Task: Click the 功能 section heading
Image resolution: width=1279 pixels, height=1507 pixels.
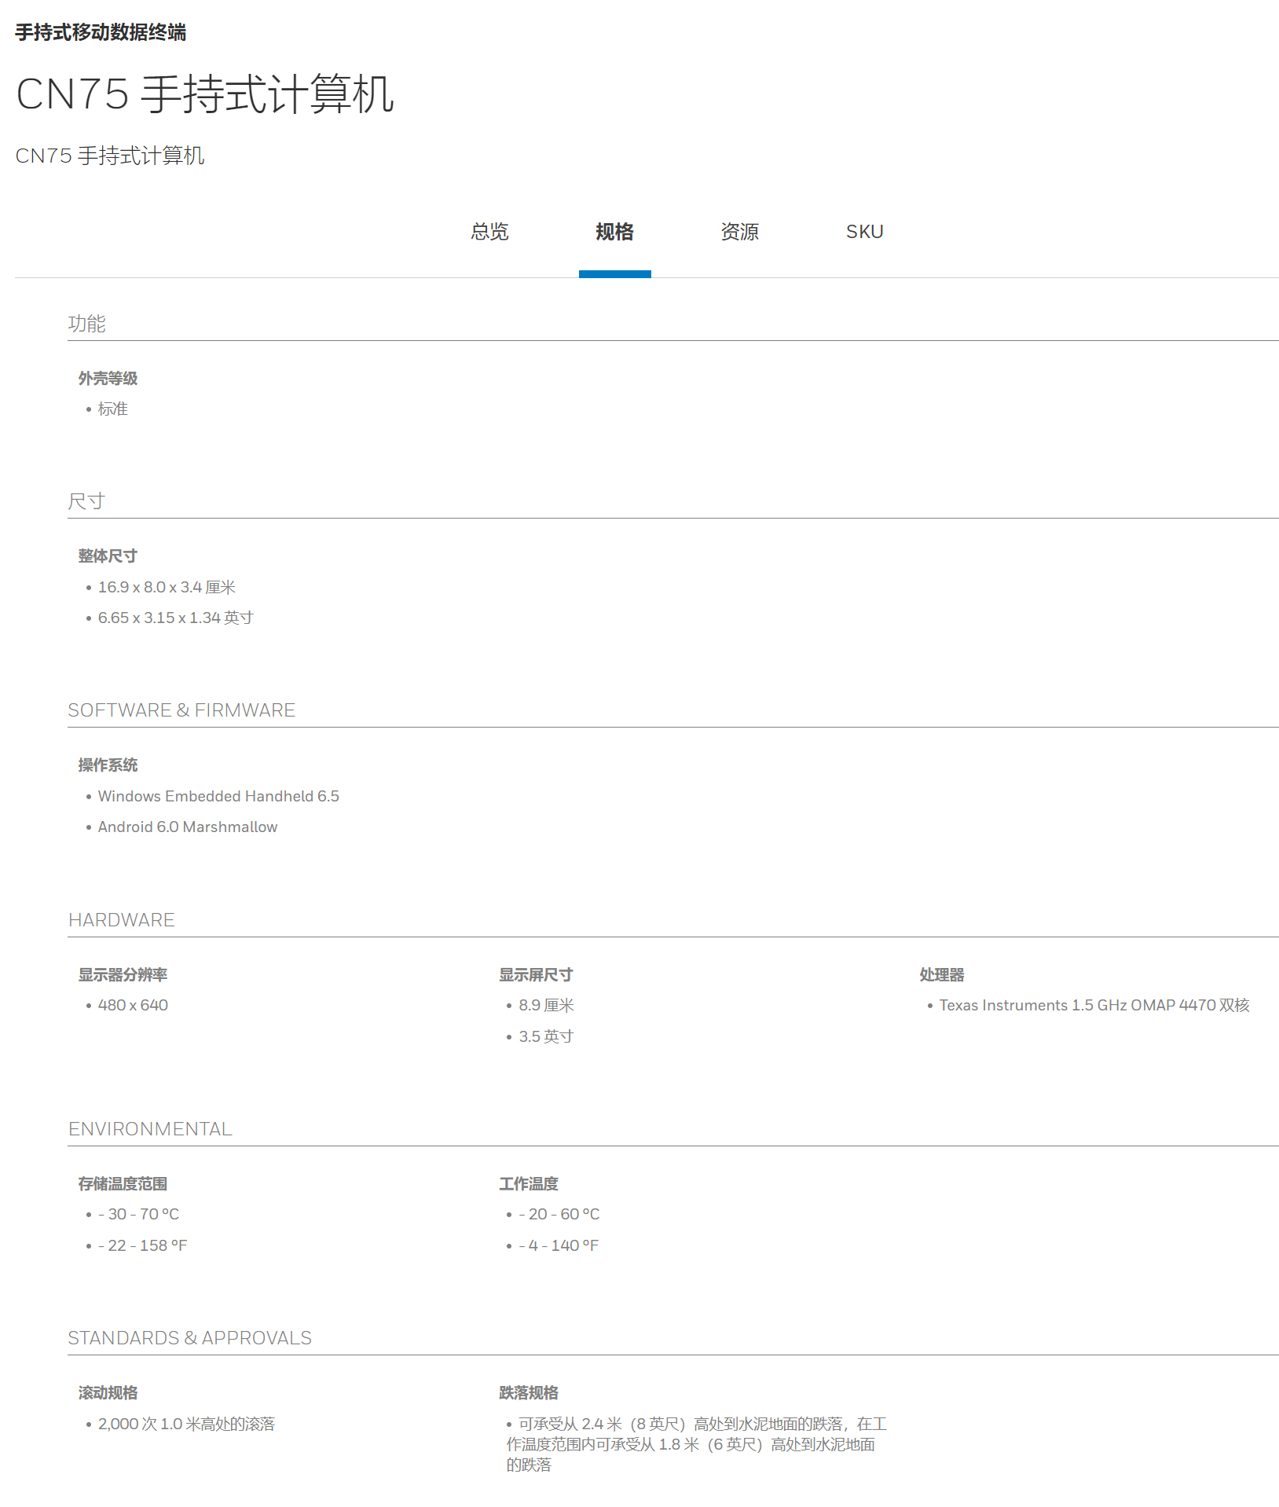Action: (x=86, y=324)
